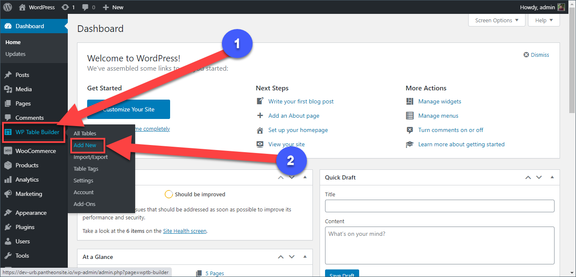This screenshot has width=576, height=277.
Task: Select All Tables in the flyout menu
Action: tap(85, 133)
